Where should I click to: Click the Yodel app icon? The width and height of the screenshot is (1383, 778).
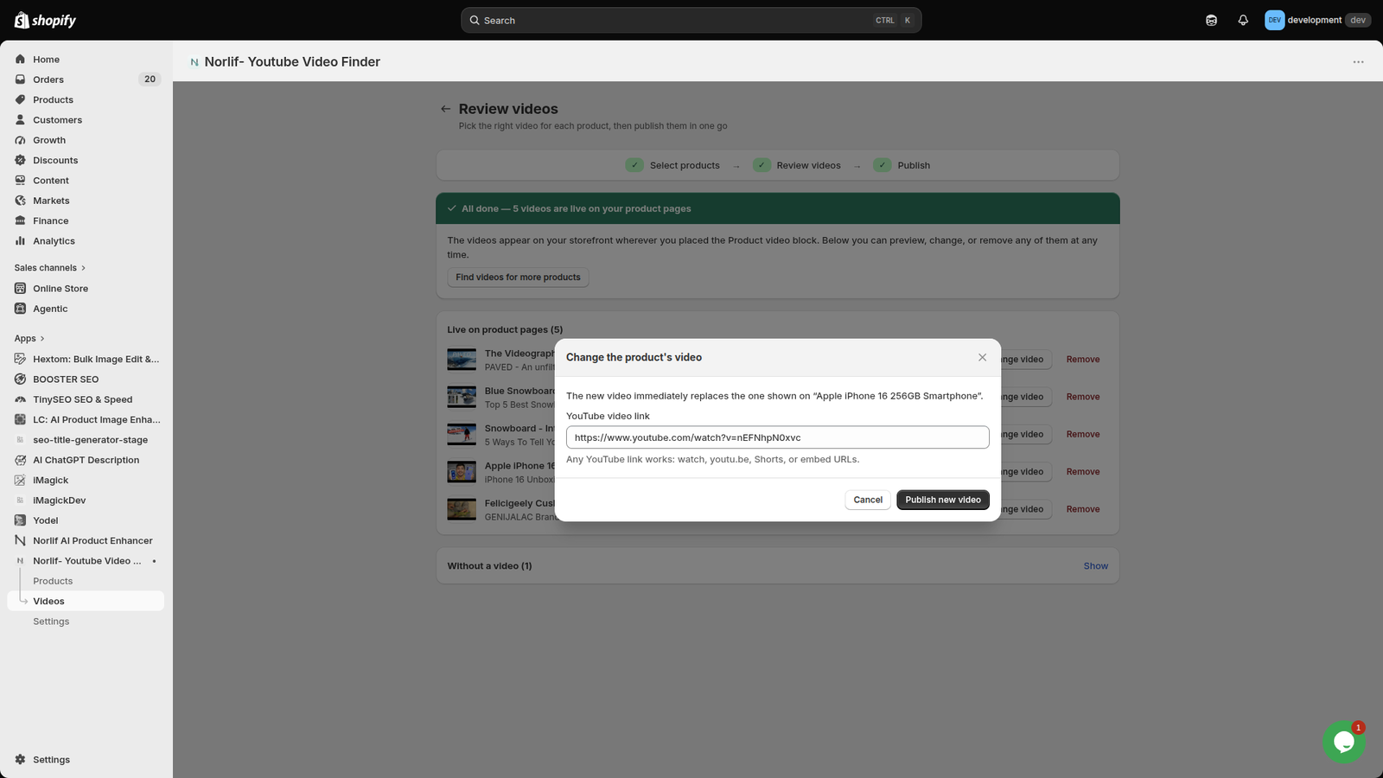coord(21,520)
